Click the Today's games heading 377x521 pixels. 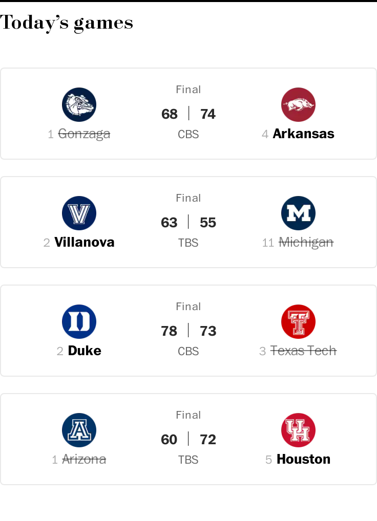67,23
